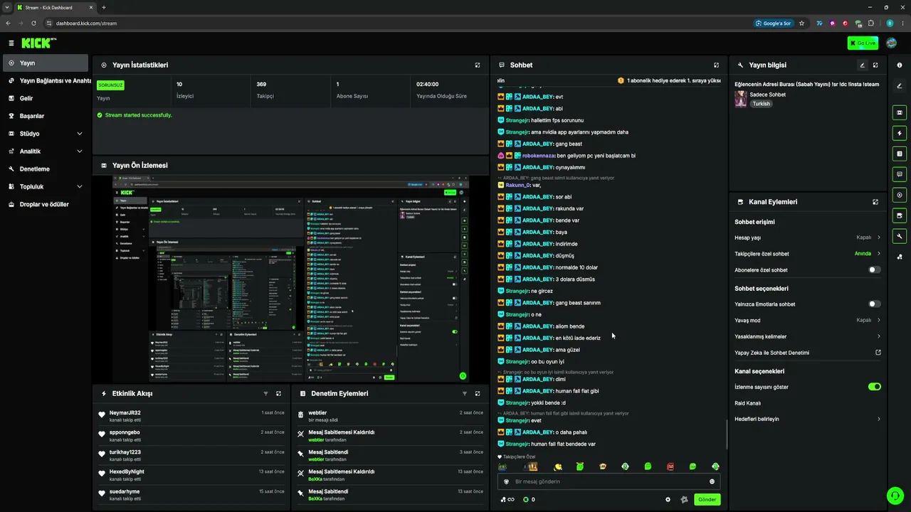
Task: Open the emoji picker in message box
Action: (x=712, y=481)
